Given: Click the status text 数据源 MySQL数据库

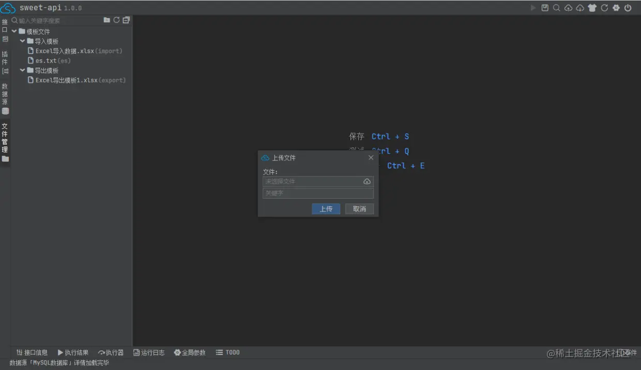Looking at the screenshot, I should coord(59,363).
